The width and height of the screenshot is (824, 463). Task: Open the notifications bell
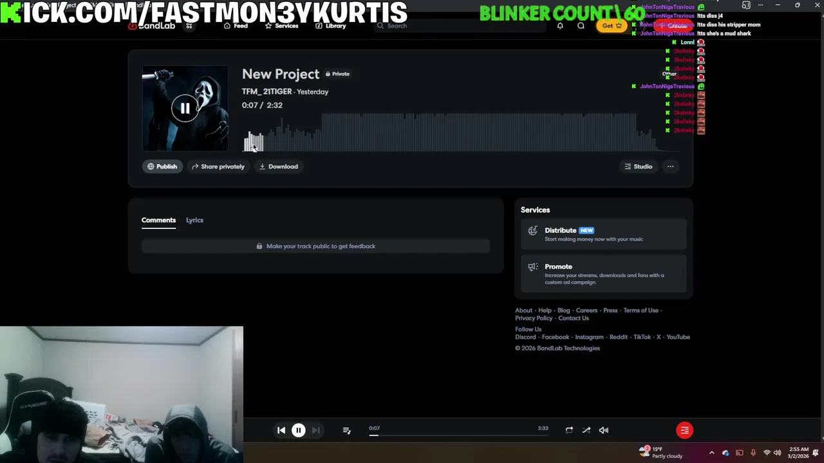(x=560, y=26)
